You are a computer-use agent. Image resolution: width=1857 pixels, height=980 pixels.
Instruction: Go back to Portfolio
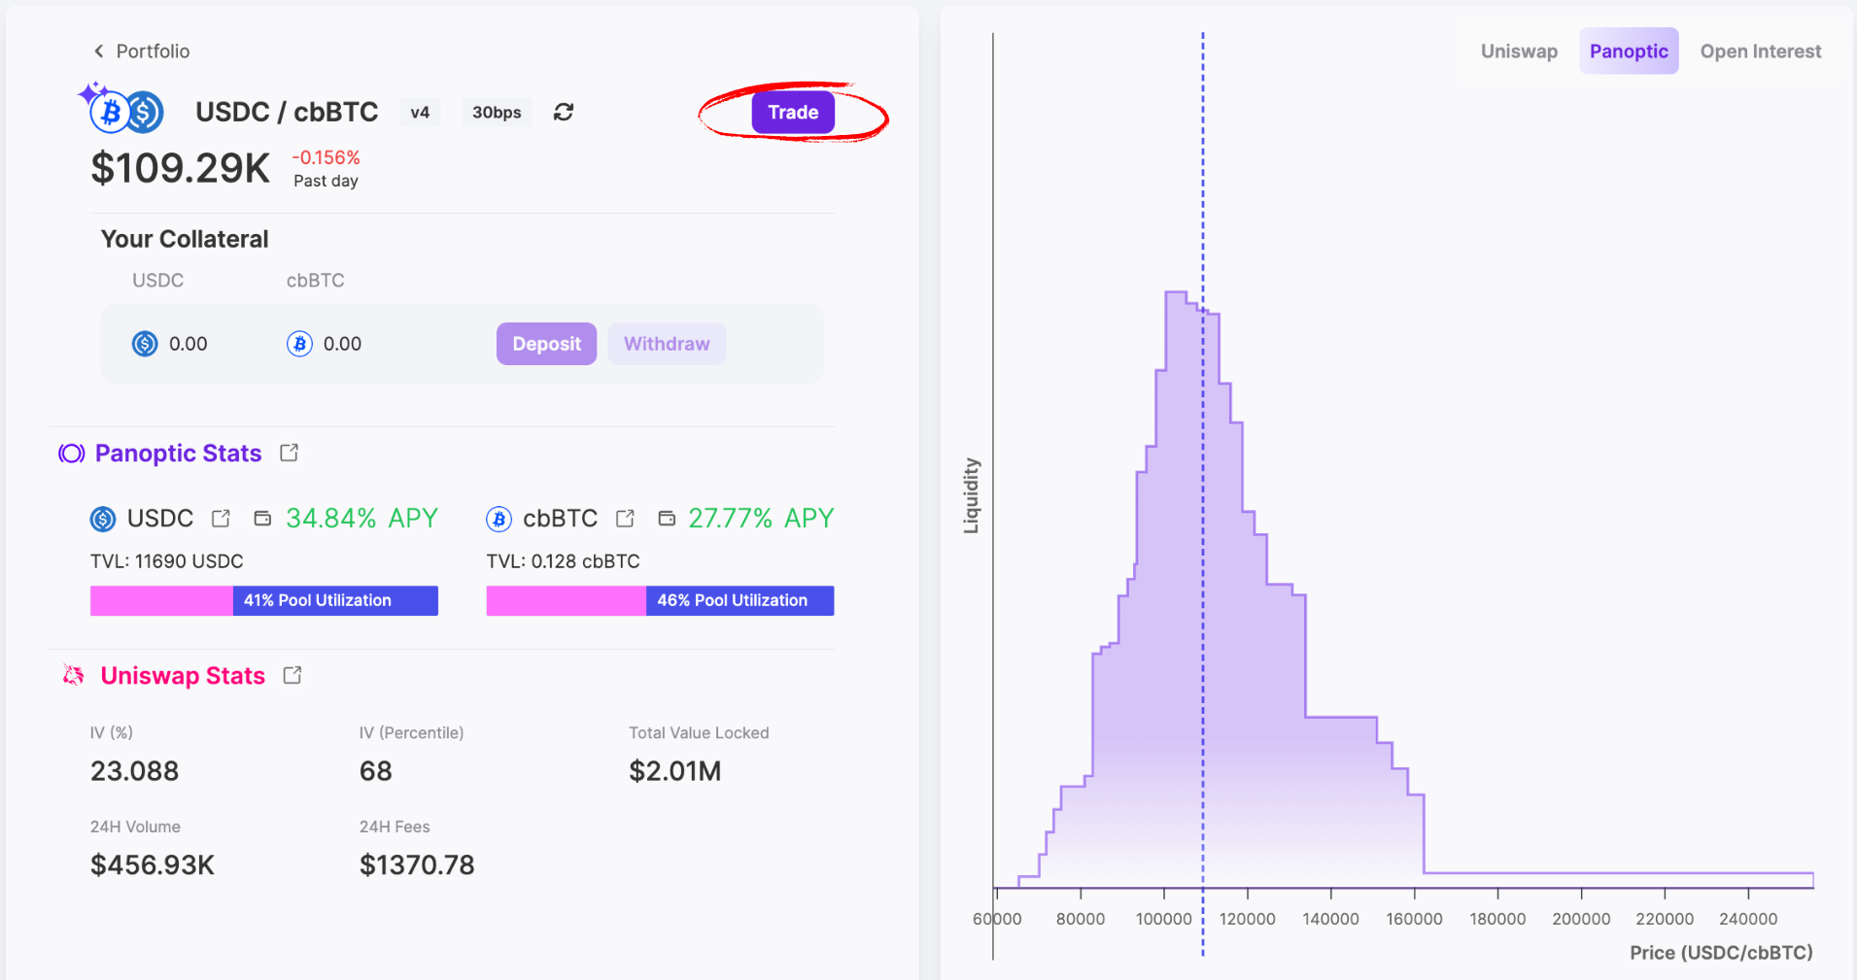(x=141, y=51)
